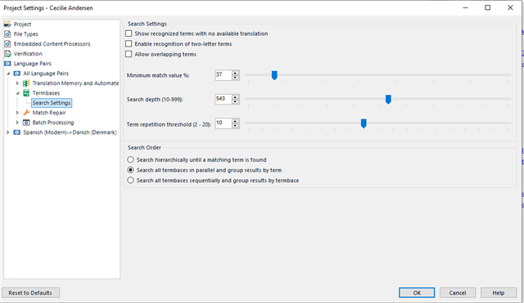
Task: Click the Batch Processing icon
Action: click(x=26, y=123)
